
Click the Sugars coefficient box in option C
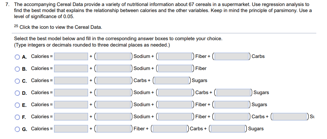coord(172,81)
